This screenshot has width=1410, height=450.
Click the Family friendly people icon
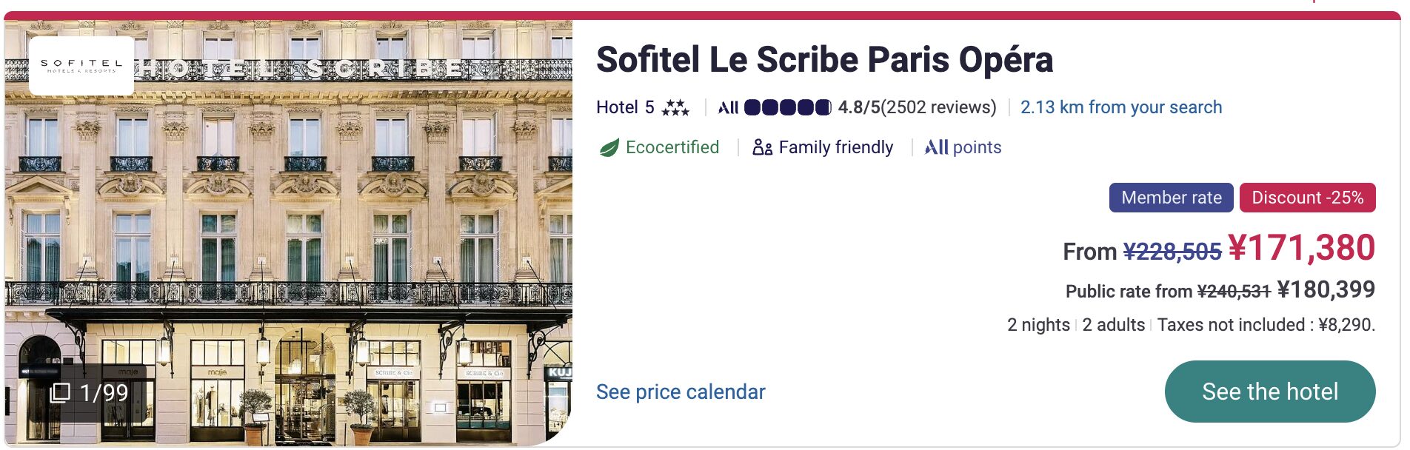(762, 147)
